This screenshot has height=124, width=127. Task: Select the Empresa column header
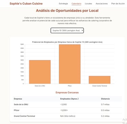click(18, 99)
